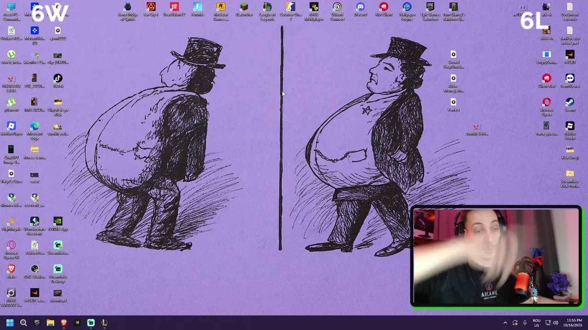Click the Browser Opera shortcut

coord(547,107)
